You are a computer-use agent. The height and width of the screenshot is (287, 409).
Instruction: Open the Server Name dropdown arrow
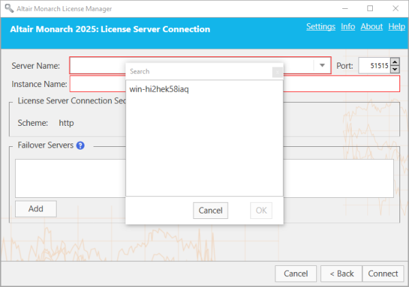pos(322,65)
